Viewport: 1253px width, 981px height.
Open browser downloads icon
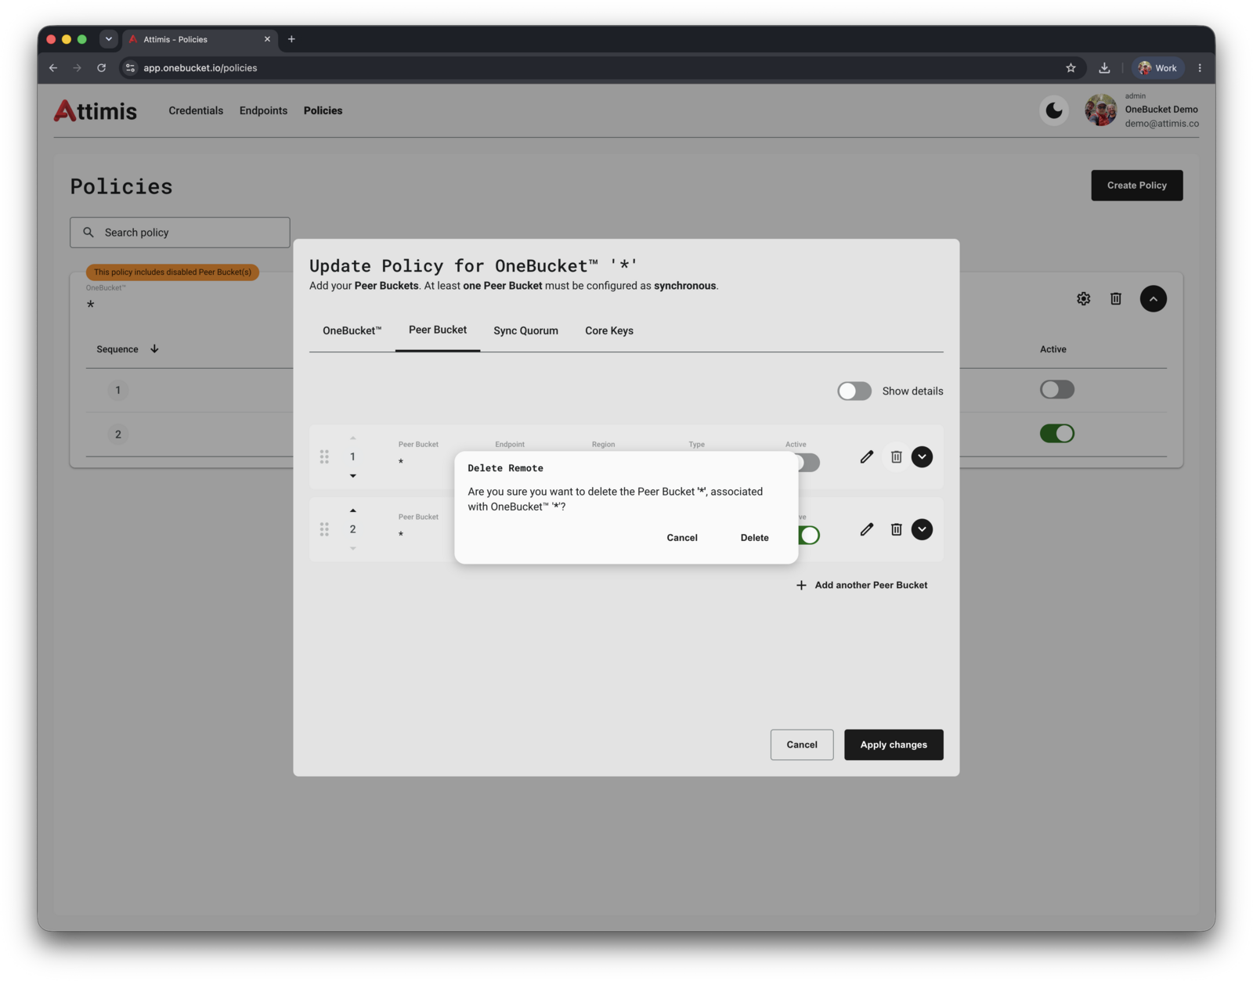coord(1104,68)
